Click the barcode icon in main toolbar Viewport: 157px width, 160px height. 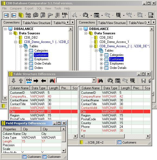pos(57,15)
